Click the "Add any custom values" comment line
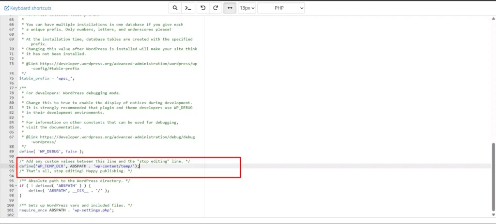 [105, 161]
